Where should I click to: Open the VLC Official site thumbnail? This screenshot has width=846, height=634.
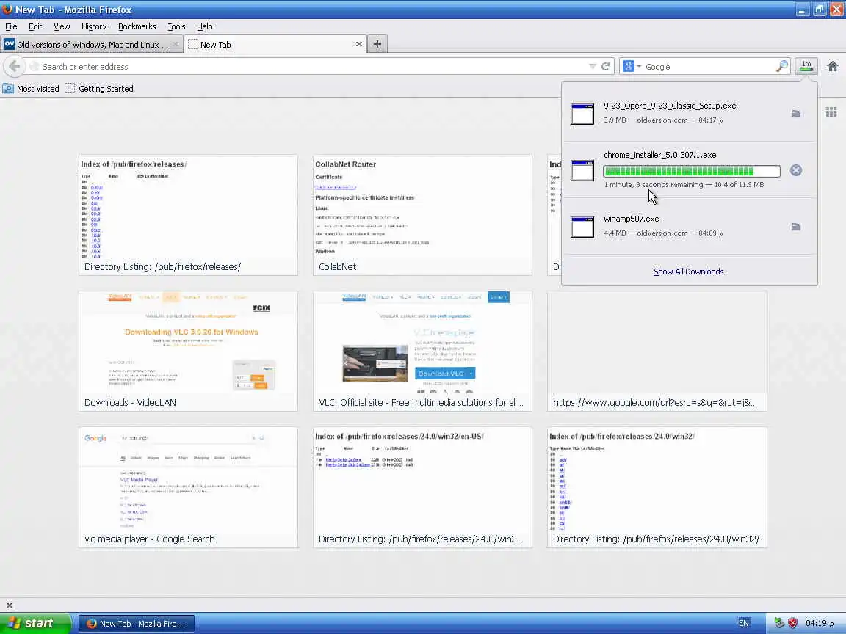coord(422,351)
